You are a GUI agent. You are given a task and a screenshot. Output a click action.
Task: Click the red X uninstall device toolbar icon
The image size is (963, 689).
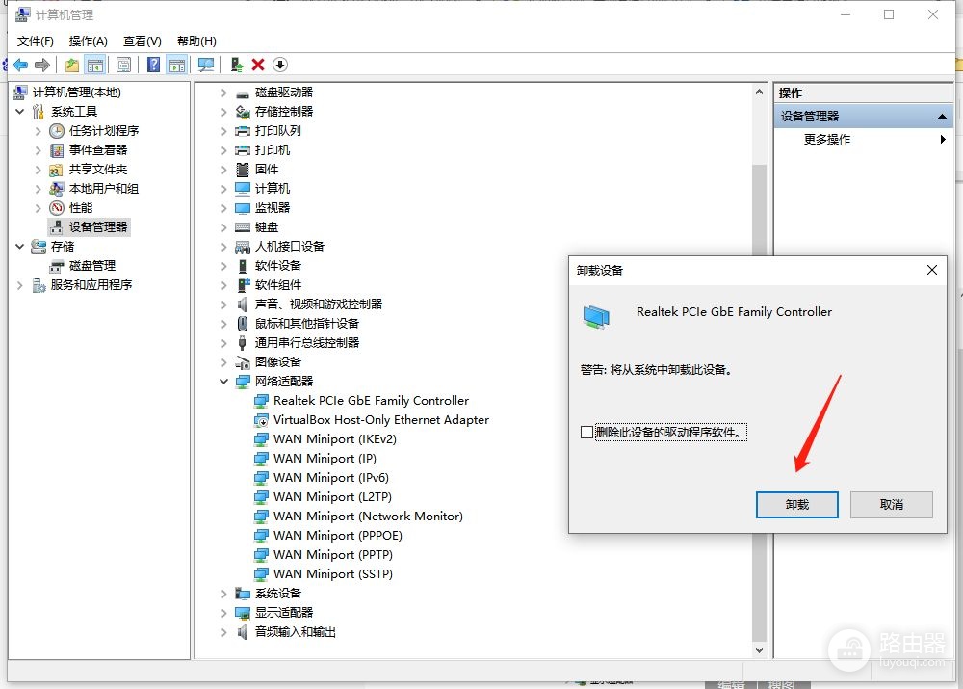[x=258, y=65]
